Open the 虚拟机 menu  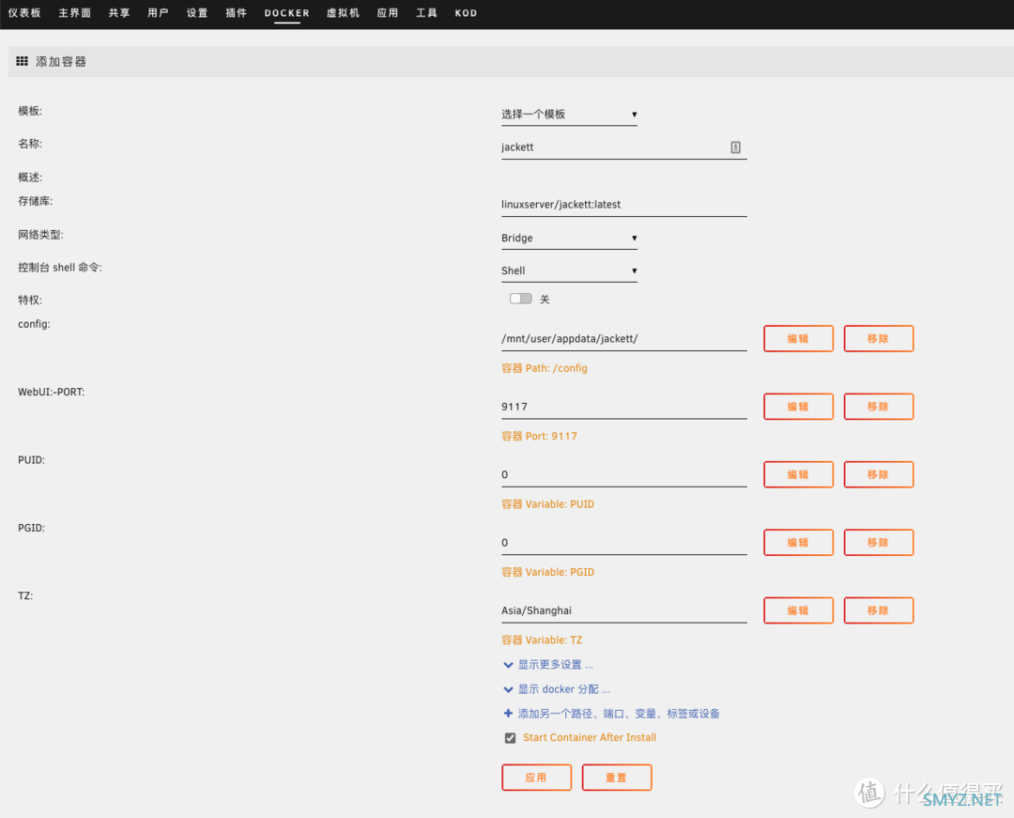point(343,13)
